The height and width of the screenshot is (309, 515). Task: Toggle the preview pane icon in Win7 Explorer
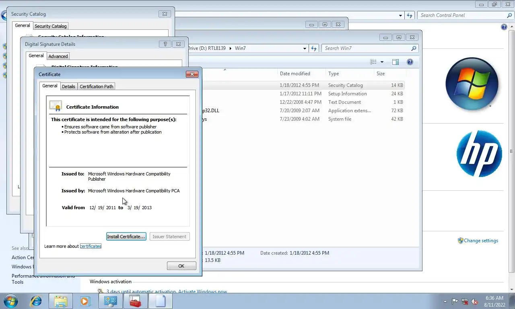click(395, 62)
